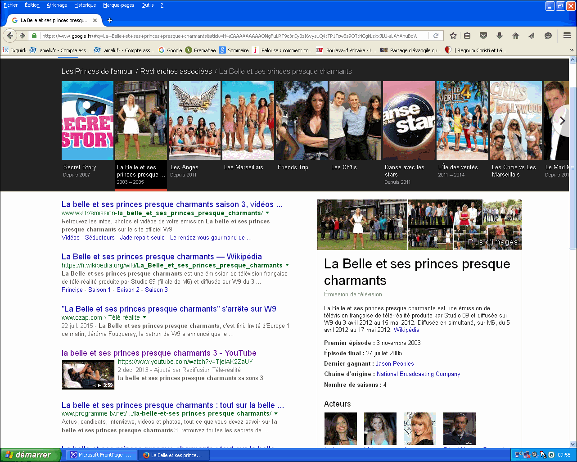Open the Outils menu

[148, 5]
